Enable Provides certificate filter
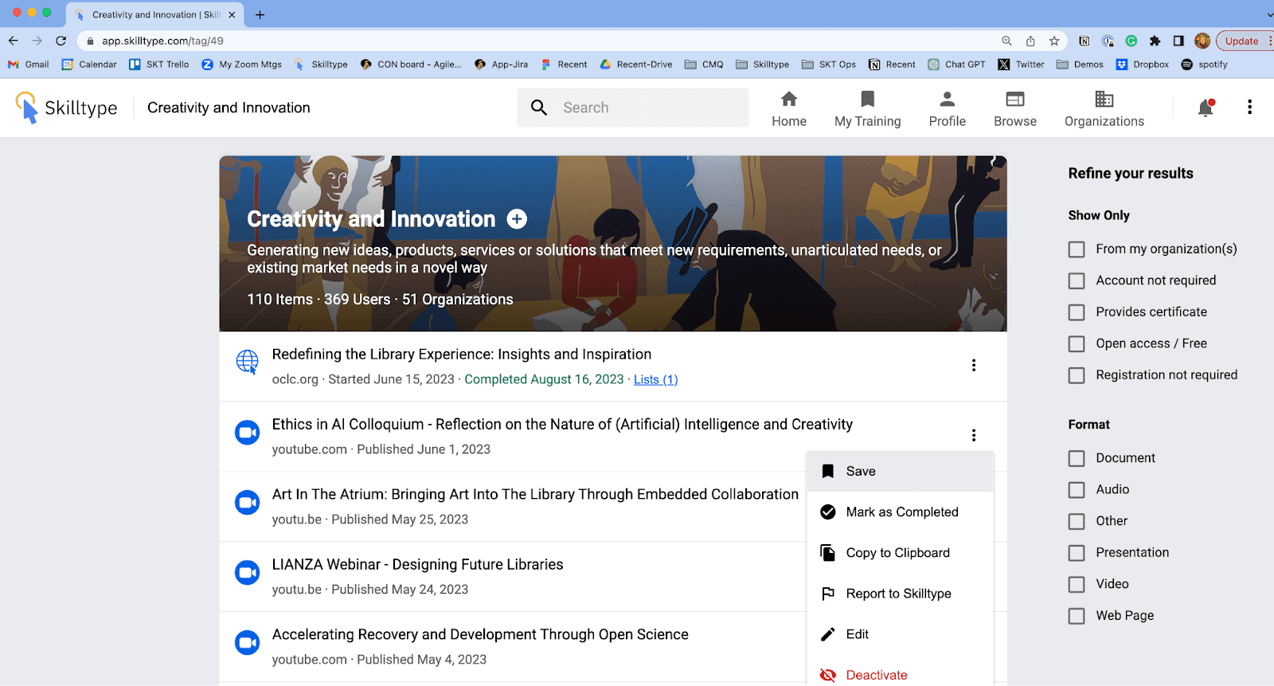The width and height of the screenshot is (1274, 686). [x=1077, y=312]
